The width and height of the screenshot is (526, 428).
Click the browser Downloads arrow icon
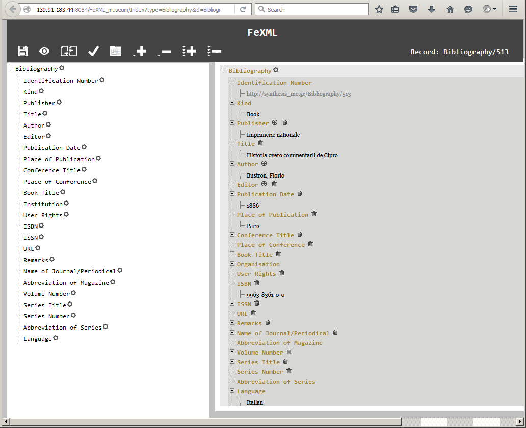(x=432, y=9)
